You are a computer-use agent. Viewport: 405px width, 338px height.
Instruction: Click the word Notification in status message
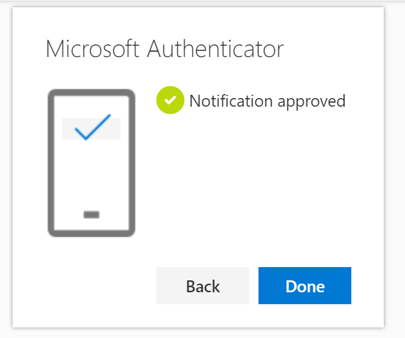point(231,100)
